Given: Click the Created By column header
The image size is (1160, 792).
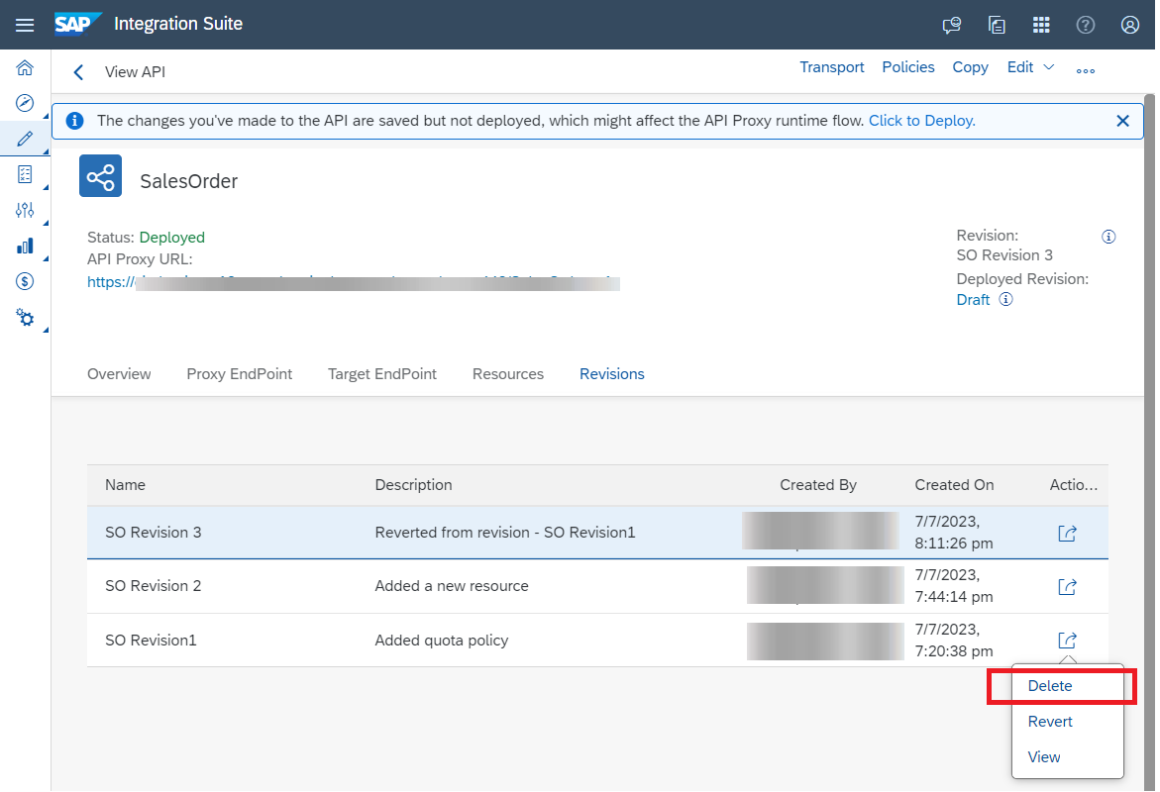Looking at the screenshot, I should pos(817,485).
